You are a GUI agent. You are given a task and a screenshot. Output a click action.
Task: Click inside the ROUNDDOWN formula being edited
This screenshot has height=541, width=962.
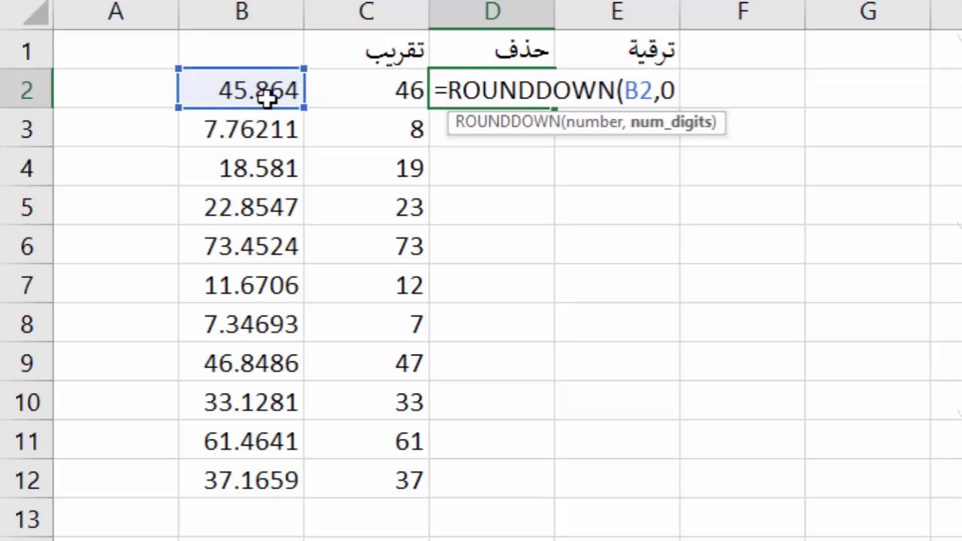(554, 90)
